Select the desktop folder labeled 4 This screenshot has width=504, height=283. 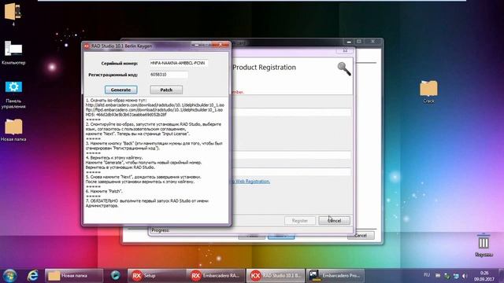[x=13, y=14]
